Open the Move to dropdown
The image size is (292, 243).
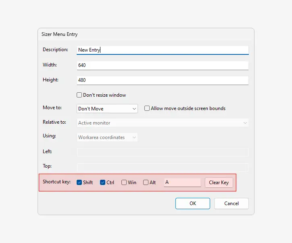(x=107, y=109)
